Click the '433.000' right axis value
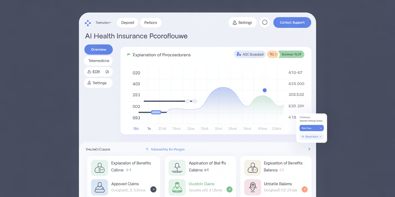This screenshot has width=395, height=197. (296, 84)
